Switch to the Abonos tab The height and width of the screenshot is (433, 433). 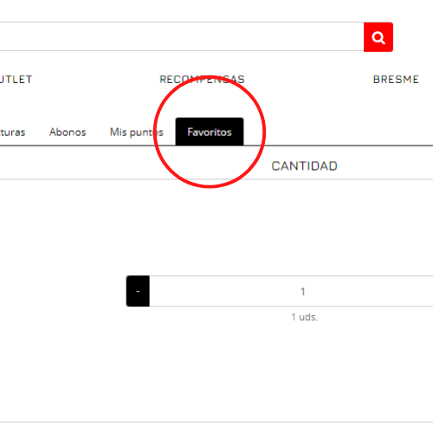(x=68, y=132)
